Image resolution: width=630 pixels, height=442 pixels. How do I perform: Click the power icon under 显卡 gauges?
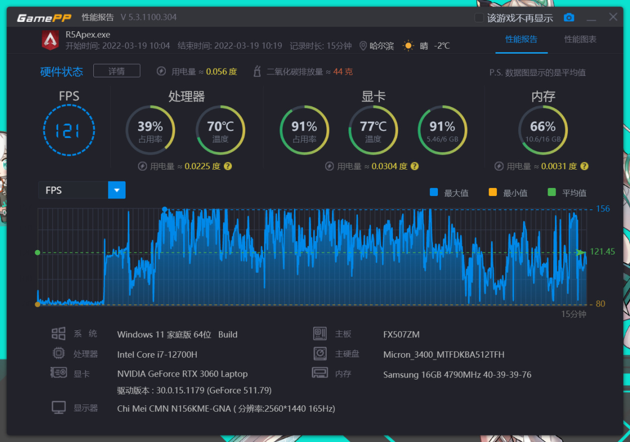click(x=329, y=166)
